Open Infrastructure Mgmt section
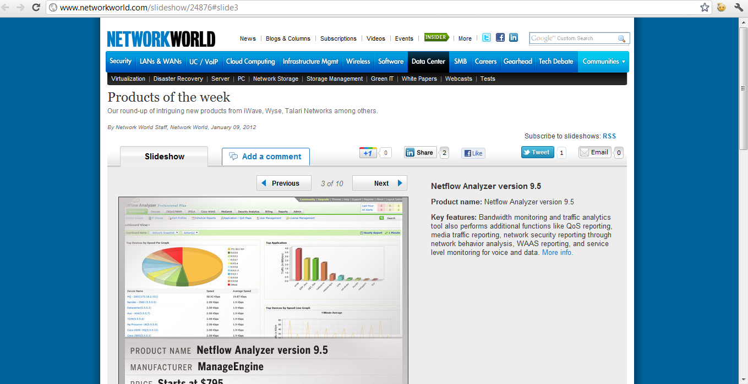 coord(310,62)
